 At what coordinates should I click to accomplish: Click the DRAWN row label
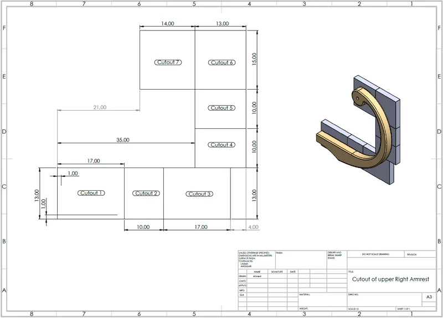242,276
